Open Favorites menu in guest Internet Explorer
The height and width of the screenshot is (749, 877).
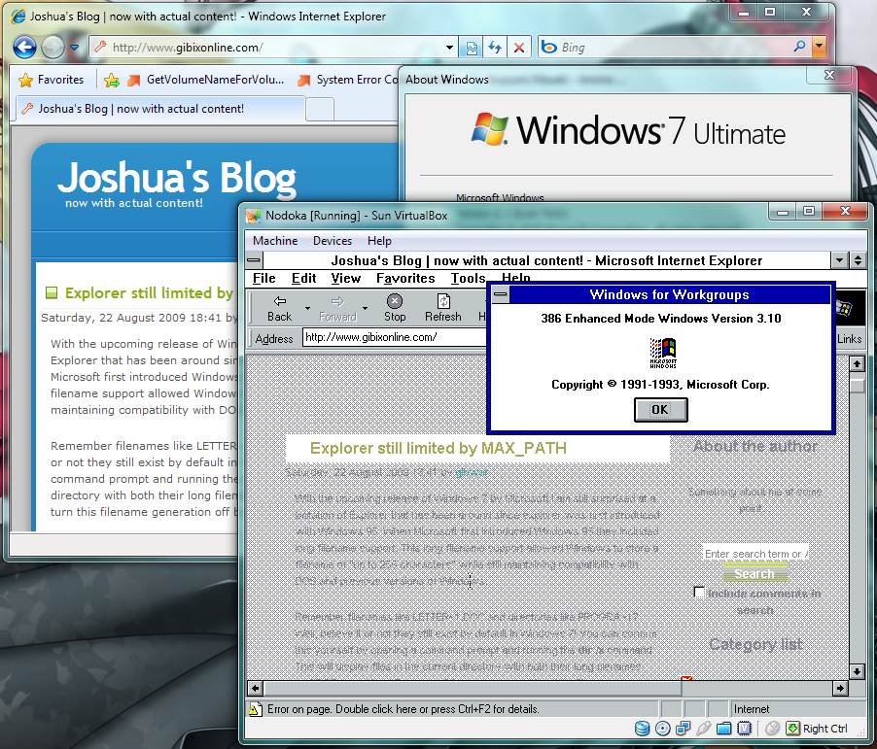coord(405,279)
